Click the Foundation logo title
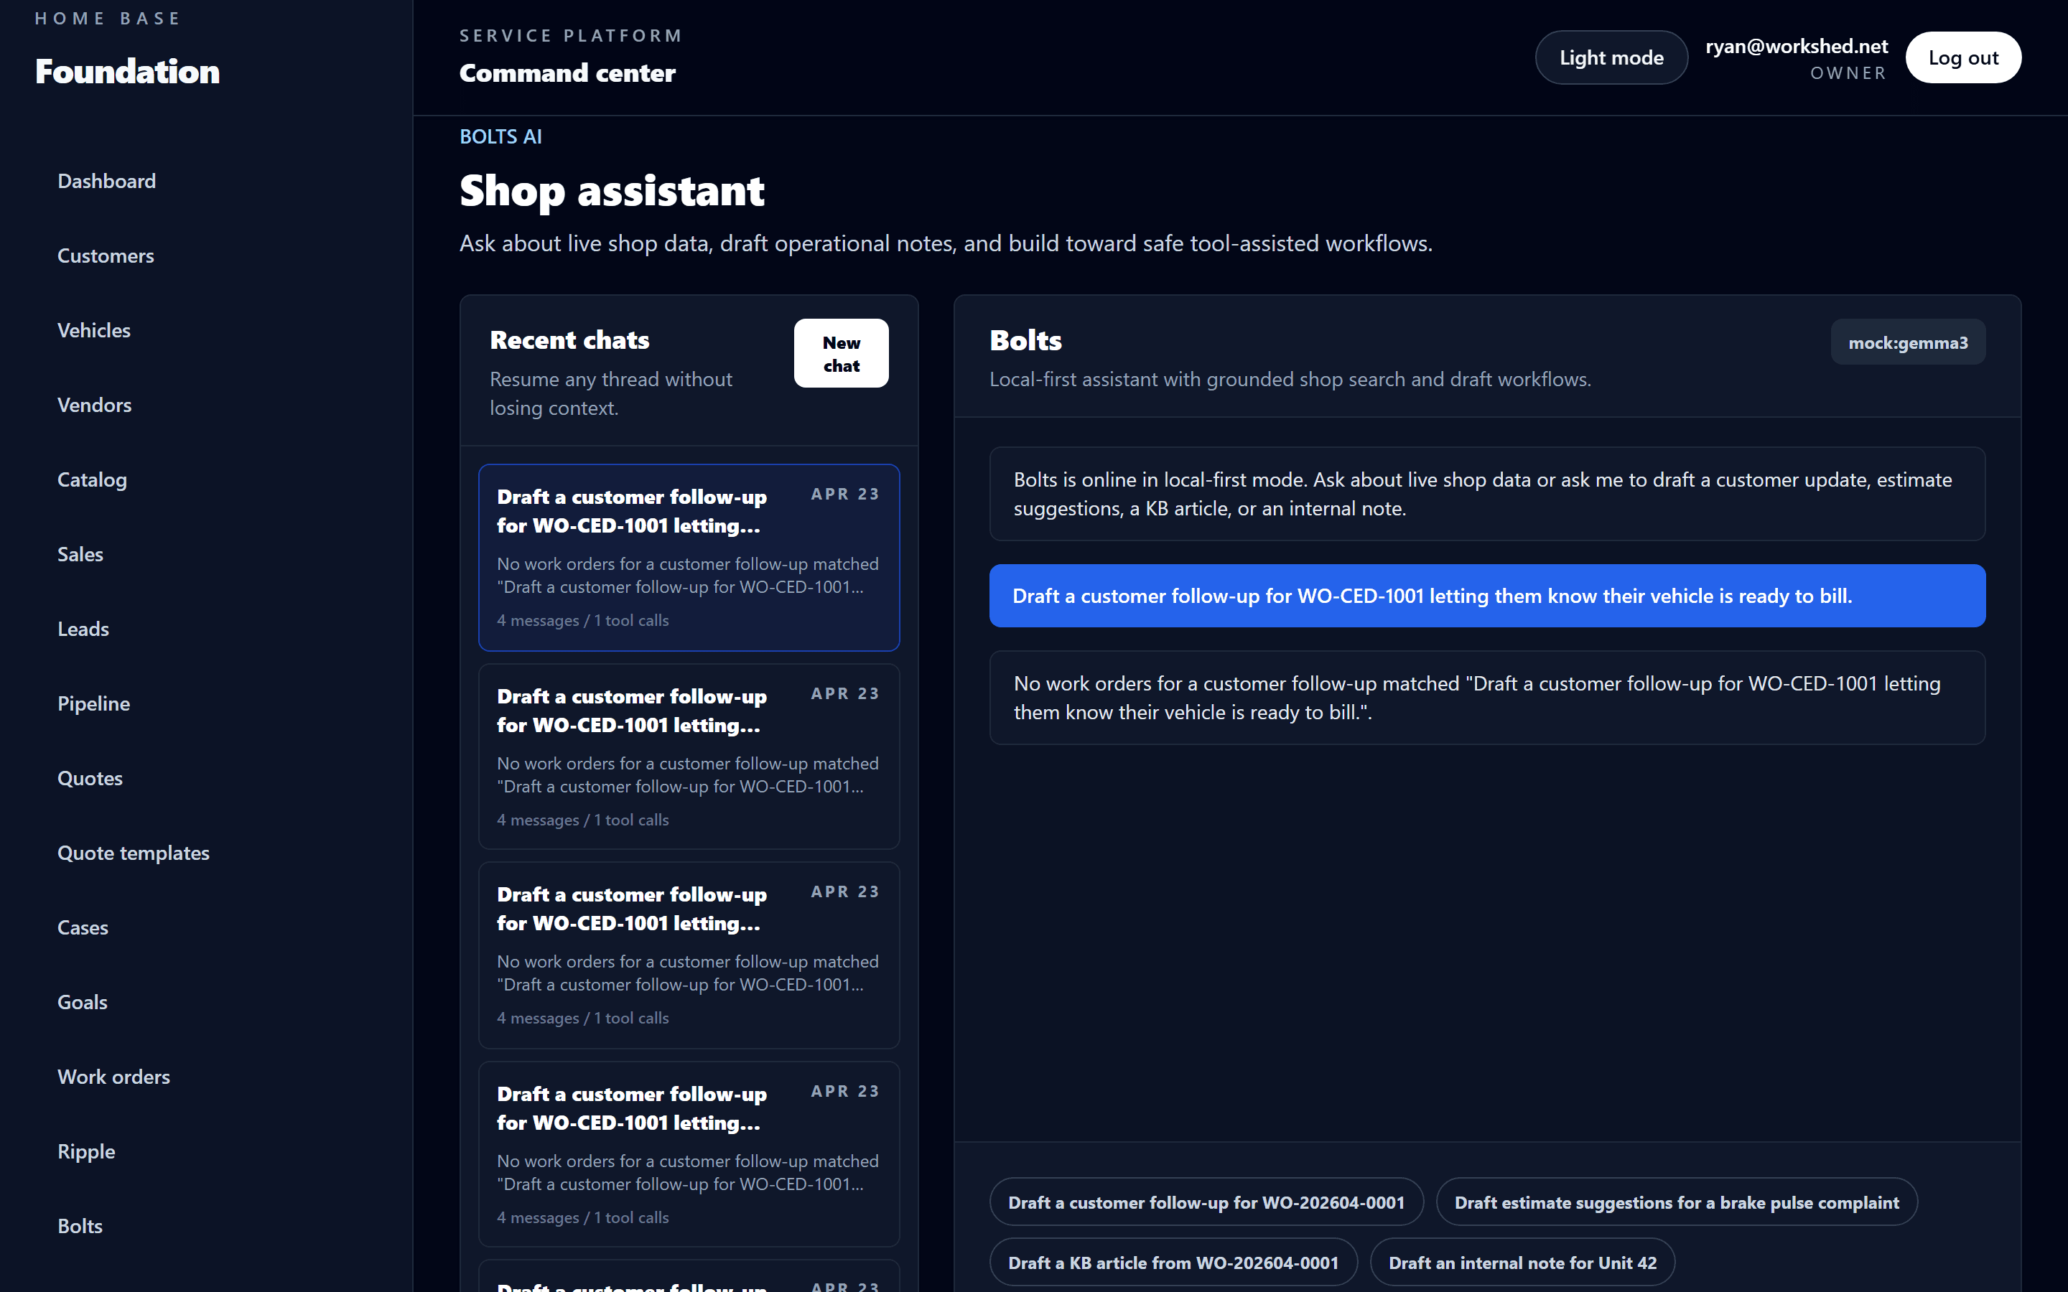 pos(127,71)
